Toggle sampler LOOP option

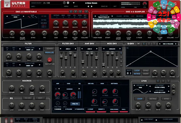[133, 16]
